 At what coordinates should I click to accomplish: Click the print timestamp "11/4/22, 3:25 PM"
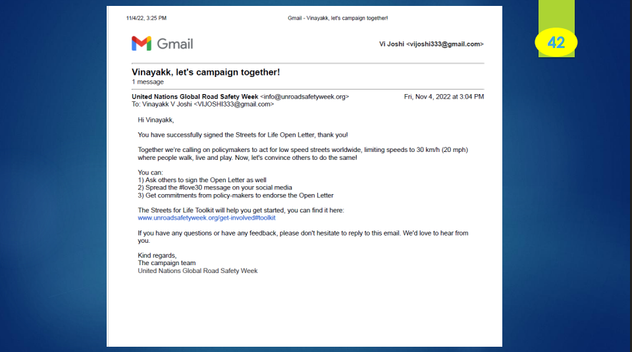pyautogui.click(x=146, y=18)
